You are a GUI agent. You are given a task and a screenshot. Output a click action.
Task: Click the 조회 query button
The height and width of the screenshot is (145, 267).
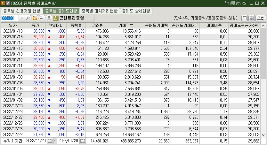click(x=261, y=18)
